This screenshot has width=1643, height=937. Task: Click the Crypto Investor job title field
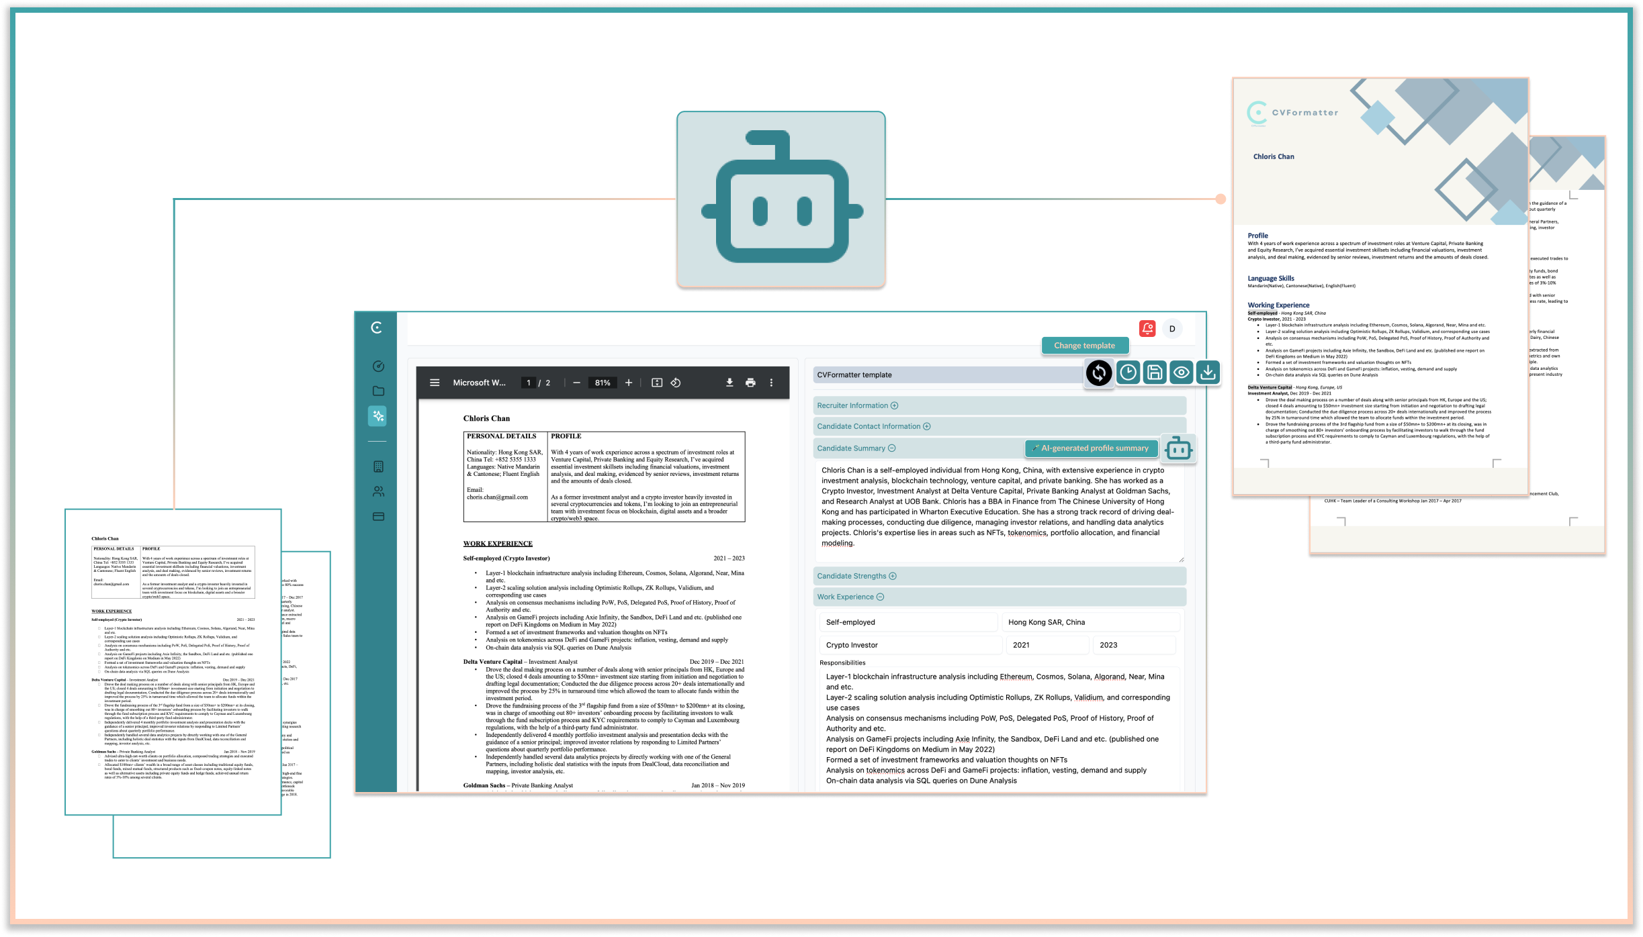[910, 645]
